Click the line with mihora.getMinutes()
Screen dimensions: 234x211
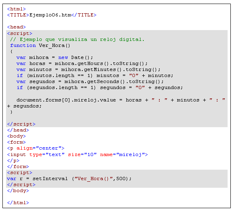(x=88, y=69)
